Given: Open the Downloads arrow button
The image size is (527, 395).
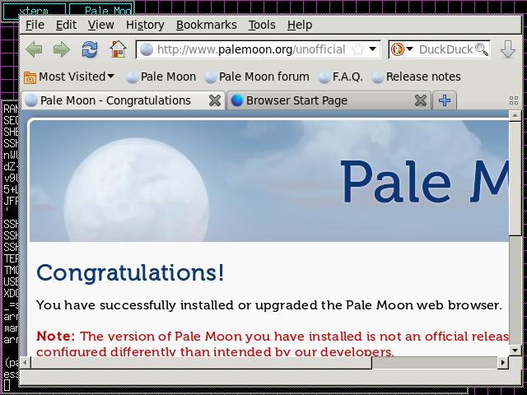Looking at the screenshot, I should 508,49.
